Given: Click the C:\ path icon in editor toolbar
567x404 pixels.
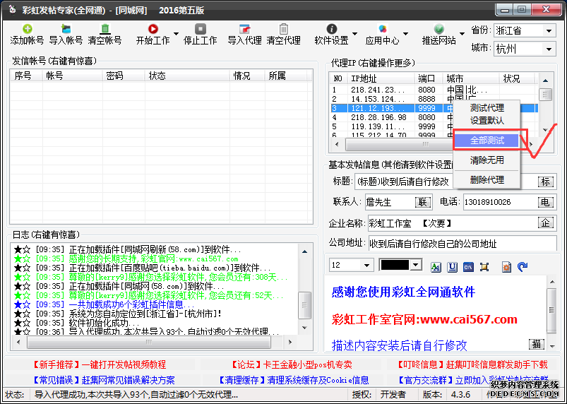Looking at the screenshot, I should 469,267.
